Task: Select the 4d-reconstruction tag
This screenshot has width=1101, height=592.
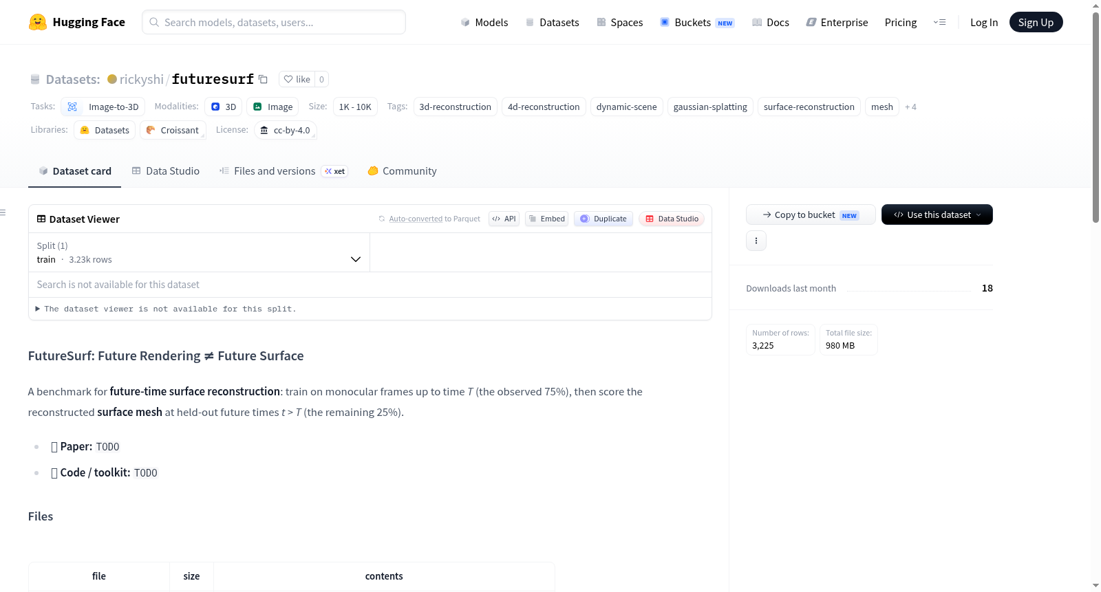Action: coord(544,107)
